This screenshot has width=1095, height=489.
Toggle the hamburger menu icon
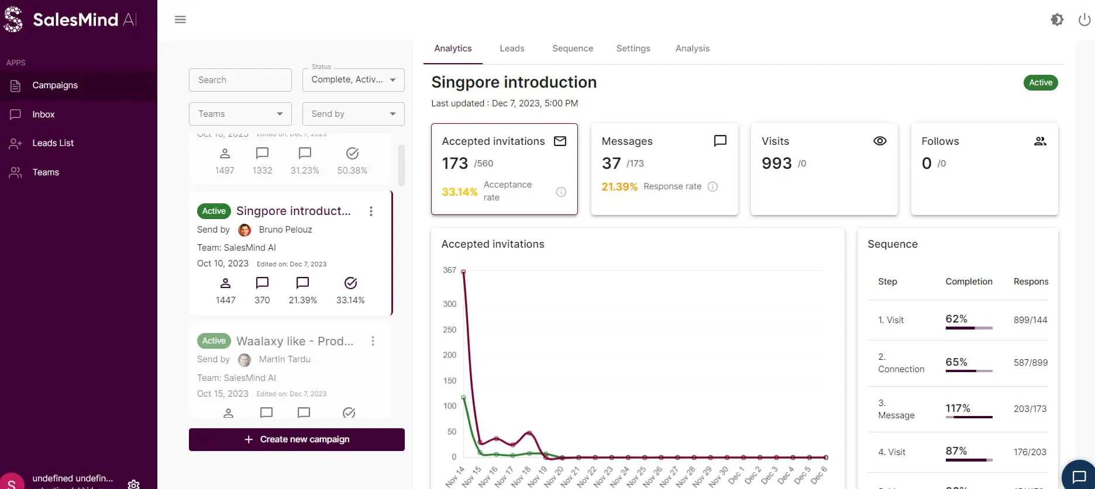click(180, 20)
